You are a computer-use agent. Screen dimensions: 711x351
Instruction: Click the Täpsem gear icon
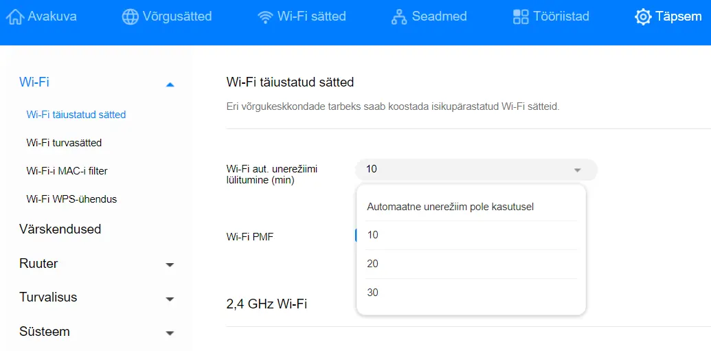click(643, 17)
